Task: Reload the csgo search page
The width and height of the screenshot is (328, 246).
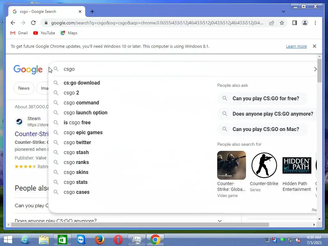Action: click(33, 23)
